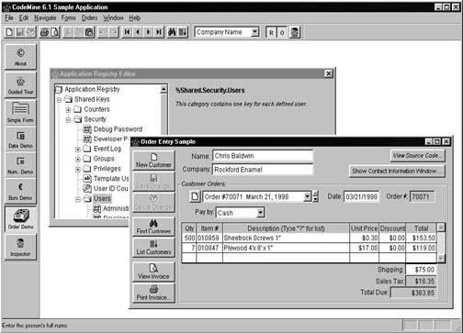Click the Inspector figure icon in toolbar
463x333 pixels.
295,32
